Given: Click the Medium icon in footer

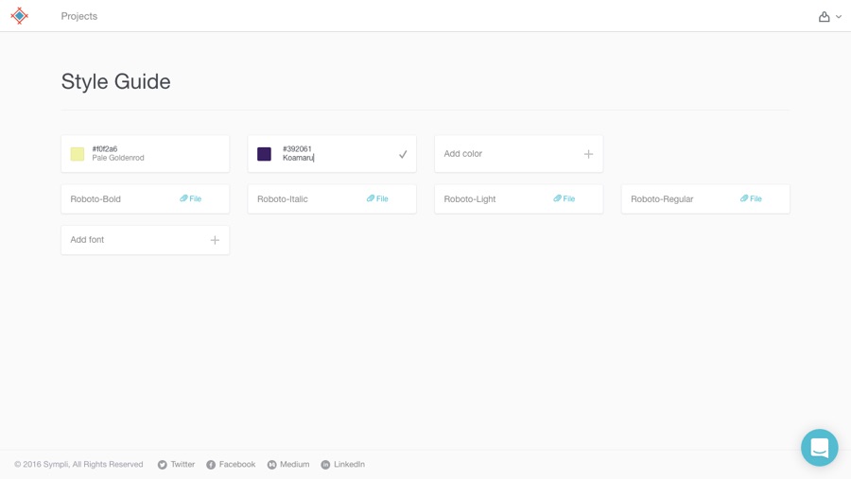Looking at the screenshot, I should [x=272, y=465].
